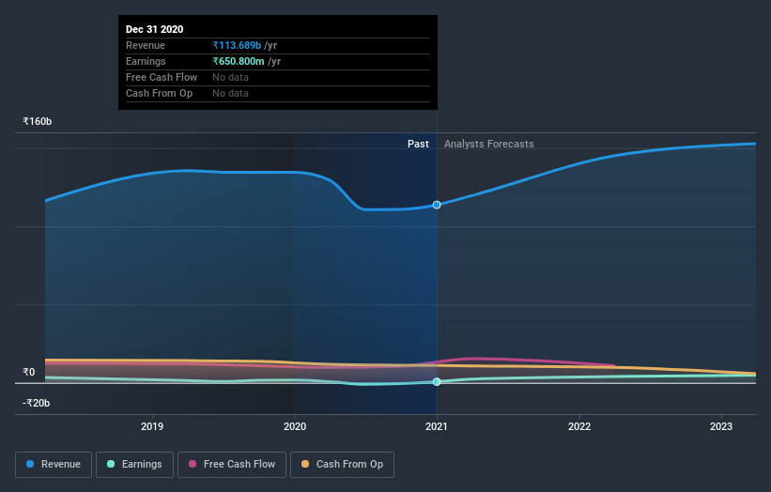
Task: Toggle the Cash From Op legend button
Action: click(x=342, y=465)
